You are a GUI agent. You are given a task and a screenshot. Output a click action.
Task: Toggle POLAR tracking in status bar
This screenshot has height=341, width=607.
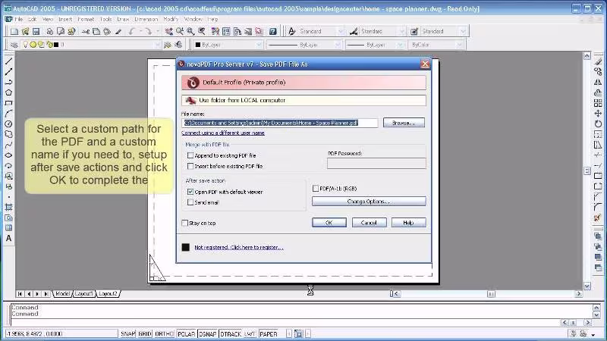pyautogui.click(x=186, y=333)
